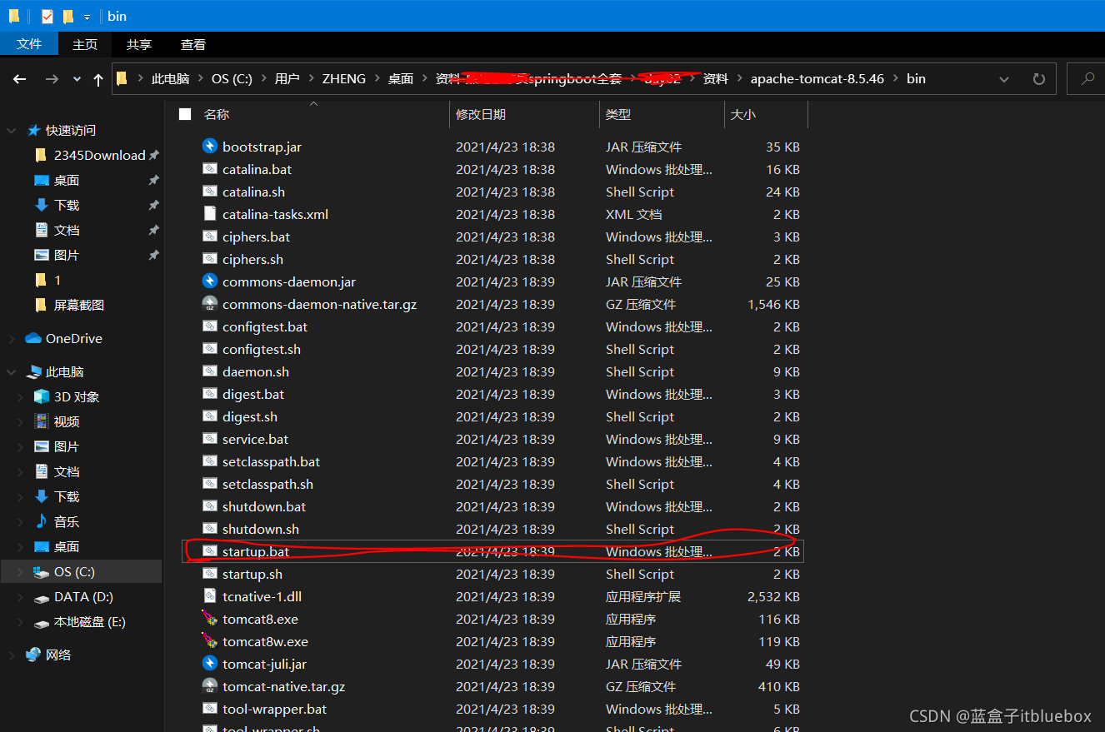Expand the OS (C:) tree node
This screenshot has height=732, width=1105.
21,572
